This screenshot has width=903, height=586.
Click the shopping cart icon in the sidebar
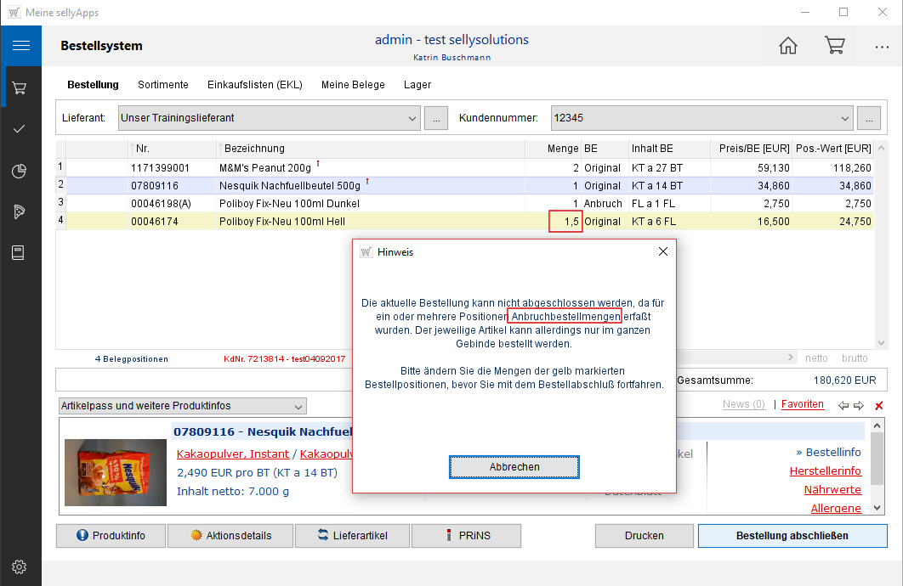click(x=20, y=87)
